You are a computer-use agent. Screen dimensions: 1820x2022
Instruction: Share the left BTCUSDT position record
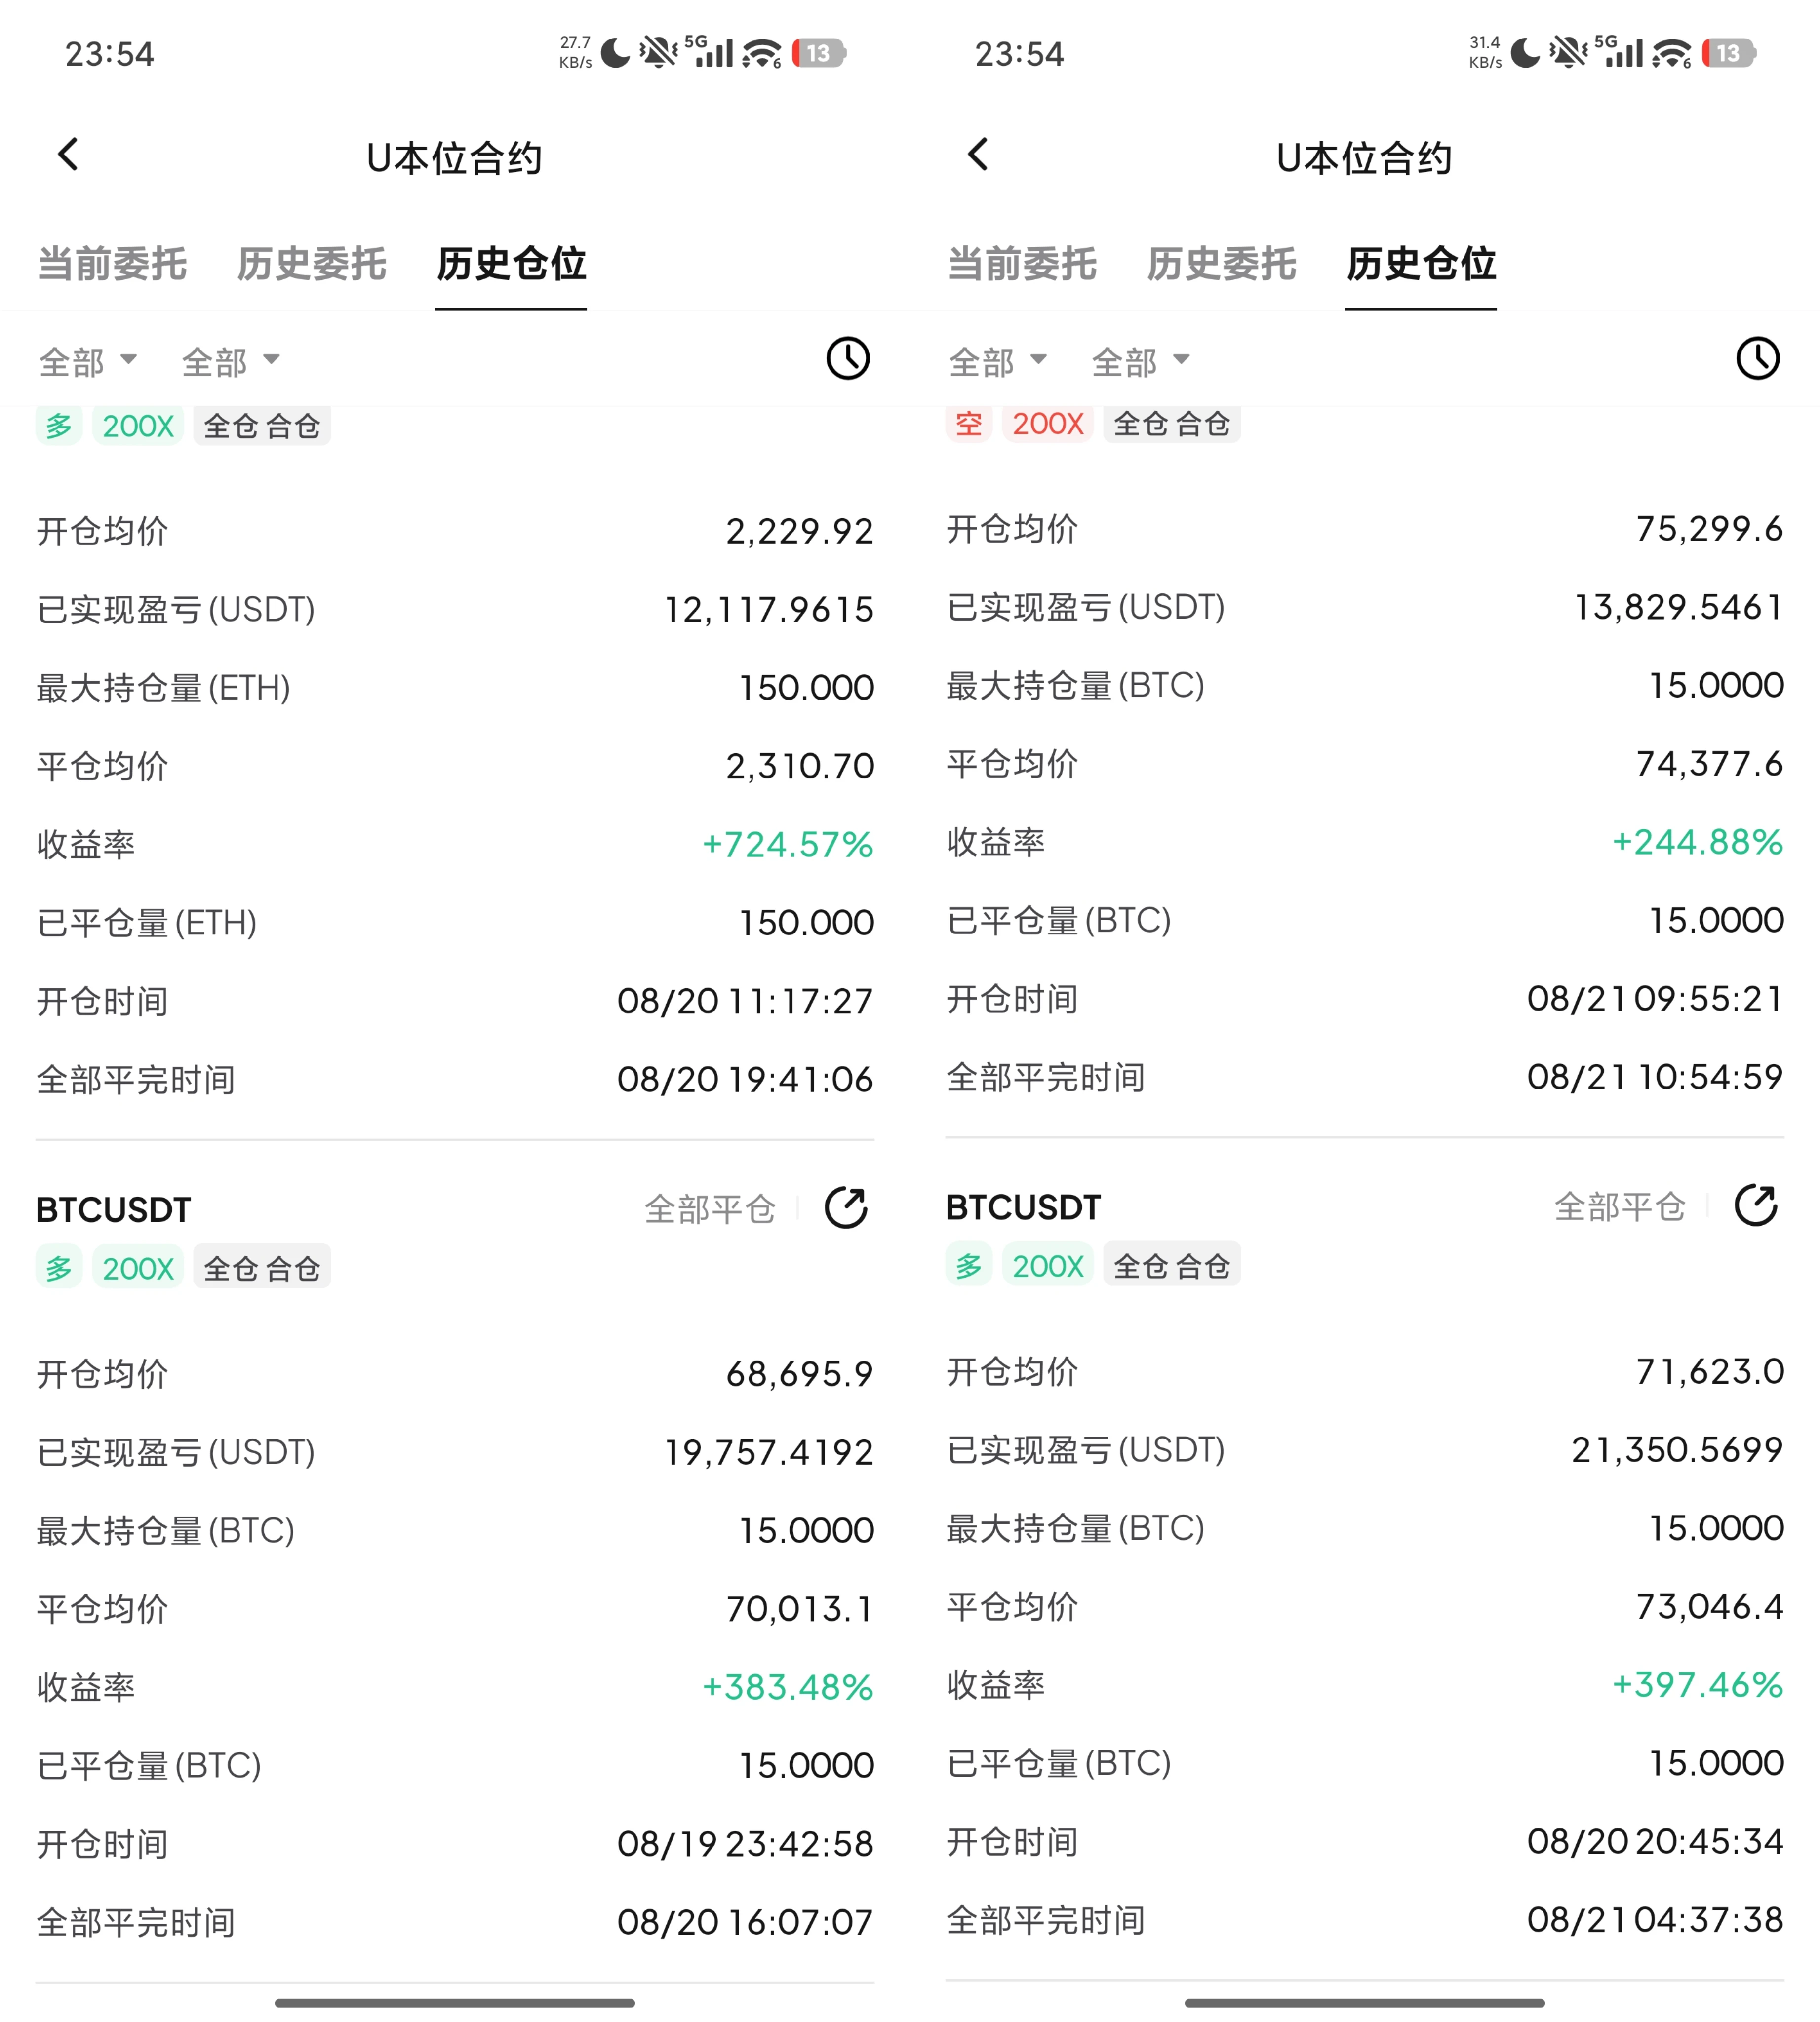pyautogui.click(x=846, y=1208)
